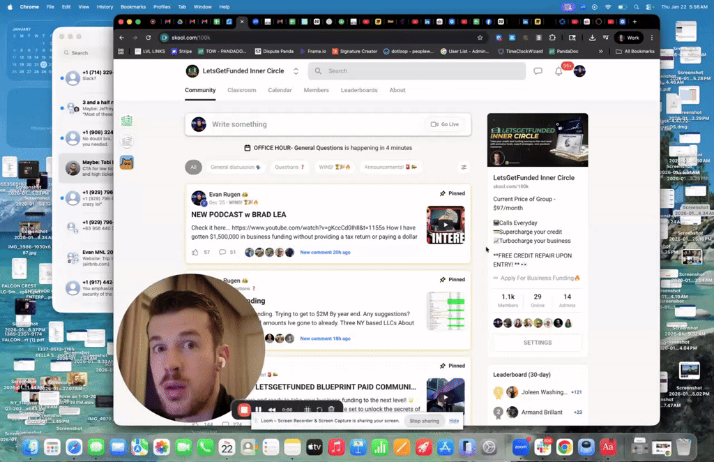Click the 14 Admins stat

(567, 300)
